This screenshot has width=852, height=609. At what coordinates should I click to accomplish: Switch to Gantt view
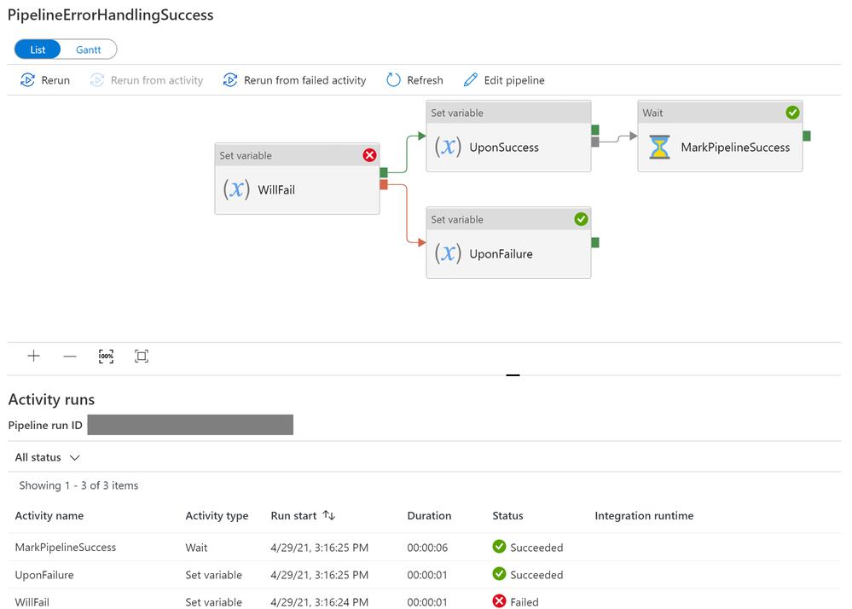[89, 49]
